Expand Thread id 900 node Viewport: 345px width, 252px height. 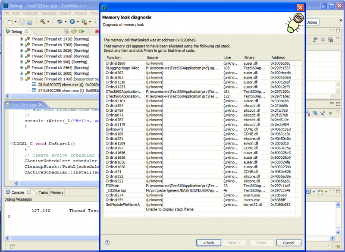coord(21,62)
